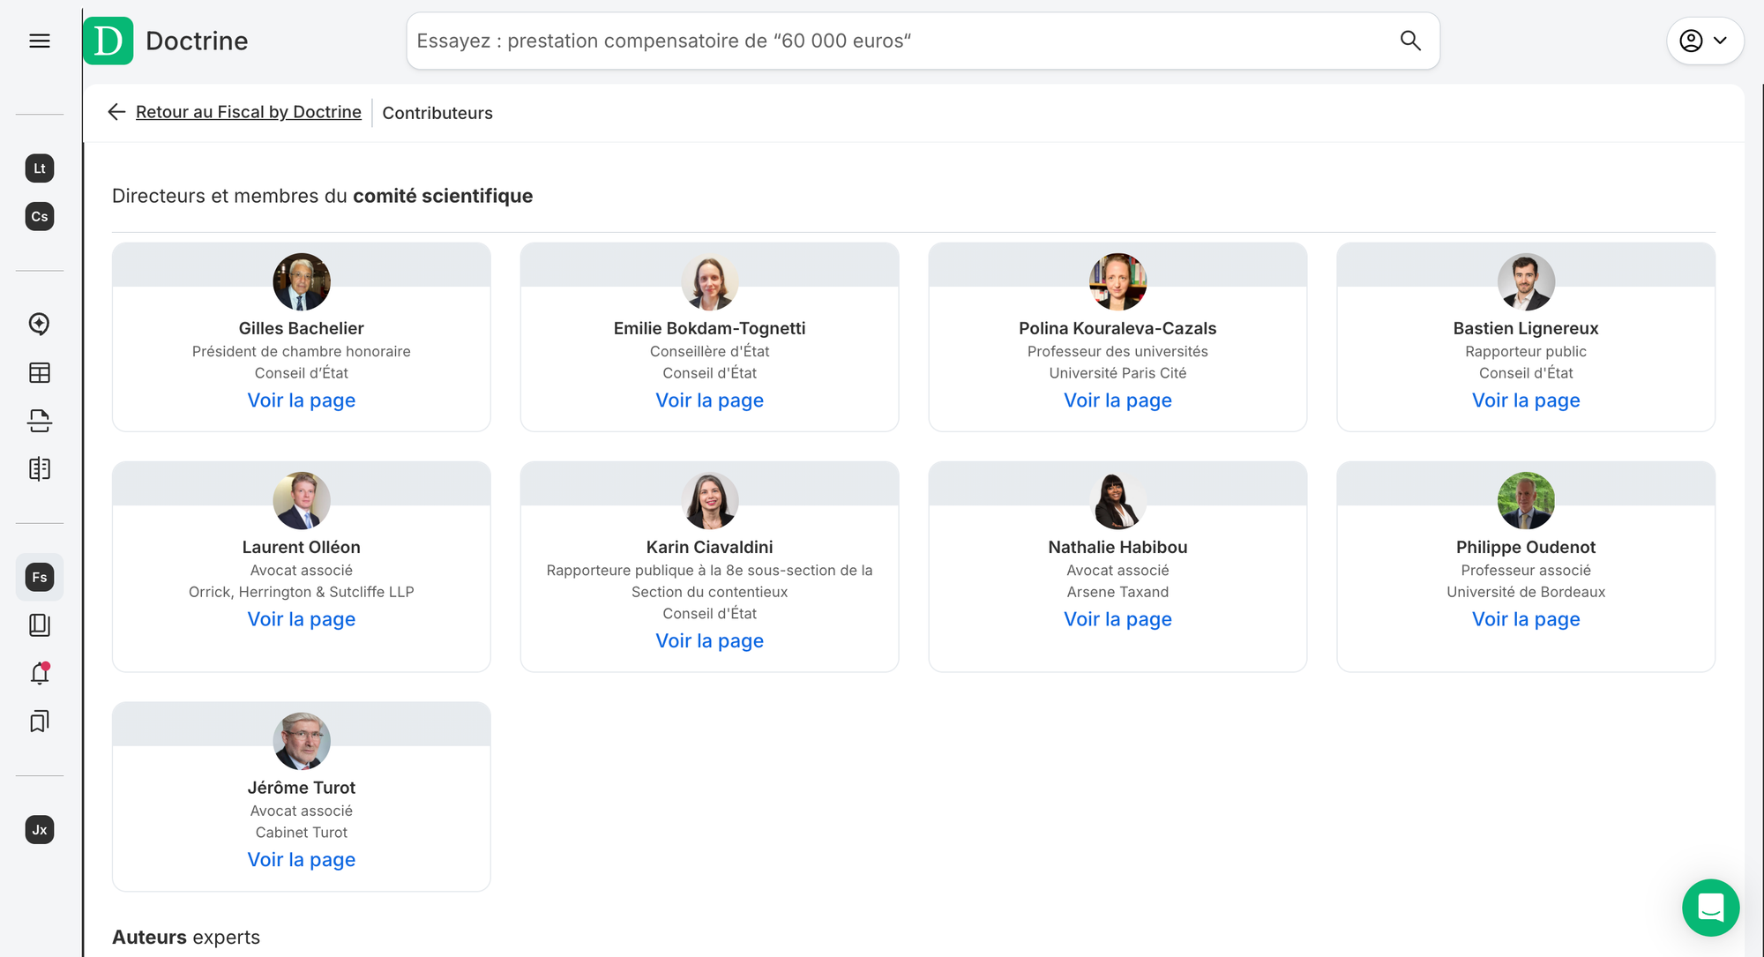Select the Cs badge in the sidebar
This screenshot has height=957, width=1764.
[39, 216]
